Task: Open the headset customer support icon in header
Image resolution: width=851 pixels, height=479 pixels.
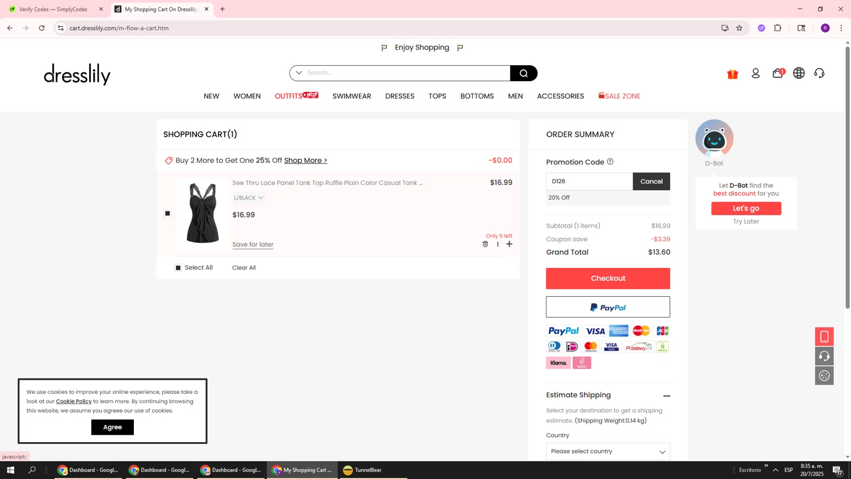Action: (x=820, y=73)
